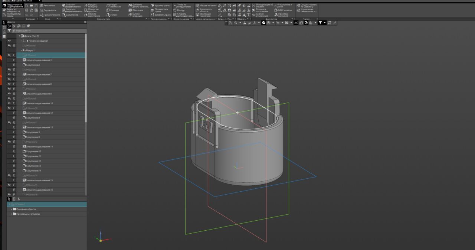Collapse the Деталь (Тел-1) root node
The image size is (475, 250).
point(19,36)
